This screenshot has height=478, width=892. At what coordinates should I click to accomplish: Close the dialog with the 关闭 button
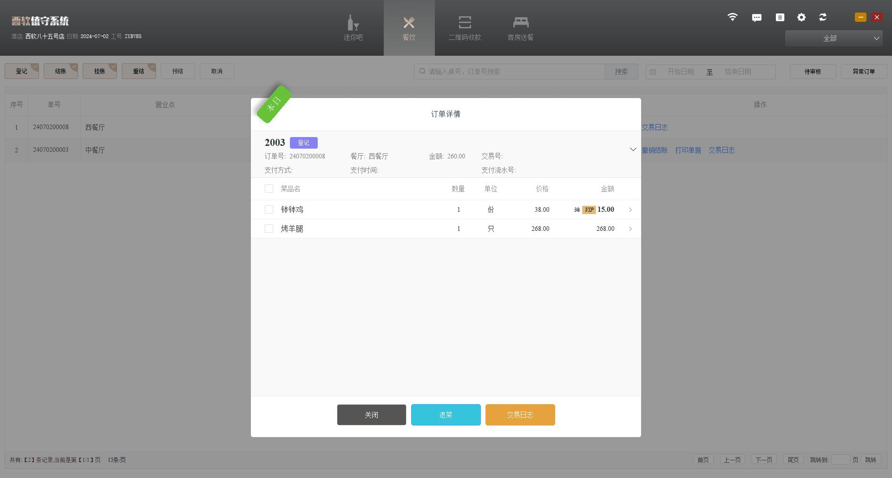371,415
